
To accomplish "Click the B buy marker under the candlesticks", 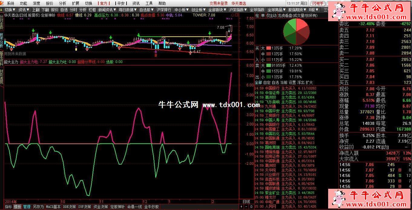I will [x=156, y=55].
